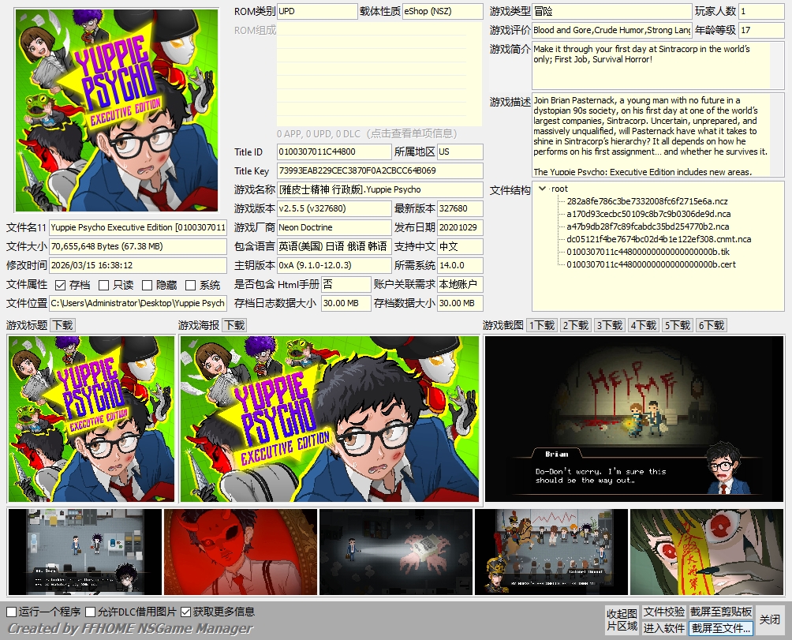The width and height of the screenshot is (792, 640).
Task: Collapse the root node in file structure tree
Action: (x=542, y=189)
